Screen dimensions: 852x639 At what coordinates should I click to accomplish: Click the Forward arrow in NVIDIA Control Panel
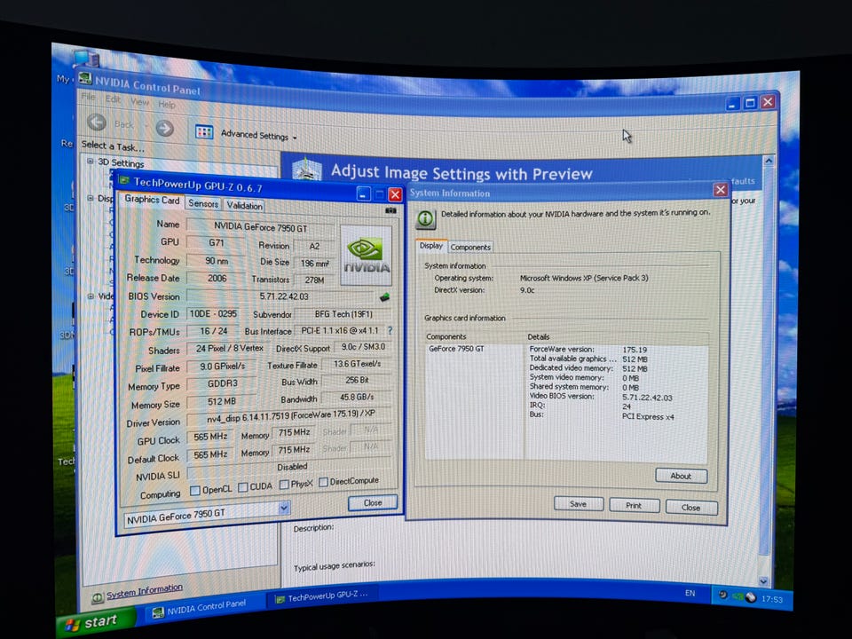pyautogui.click(x=165, y=128)
